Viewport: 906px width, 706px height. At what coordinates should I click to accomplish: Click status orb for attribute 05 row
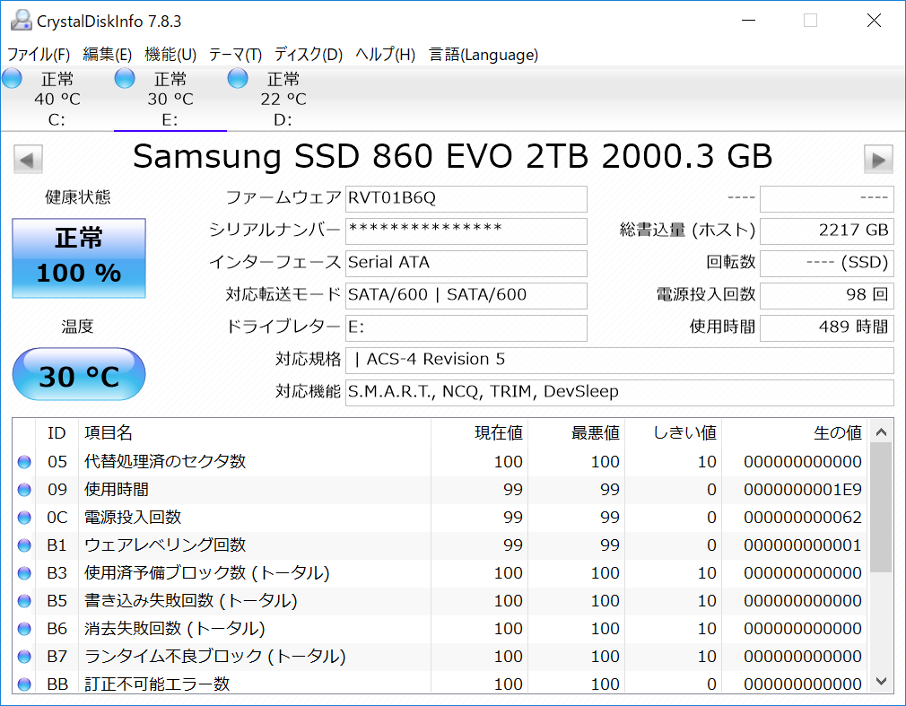click(23, 462)
